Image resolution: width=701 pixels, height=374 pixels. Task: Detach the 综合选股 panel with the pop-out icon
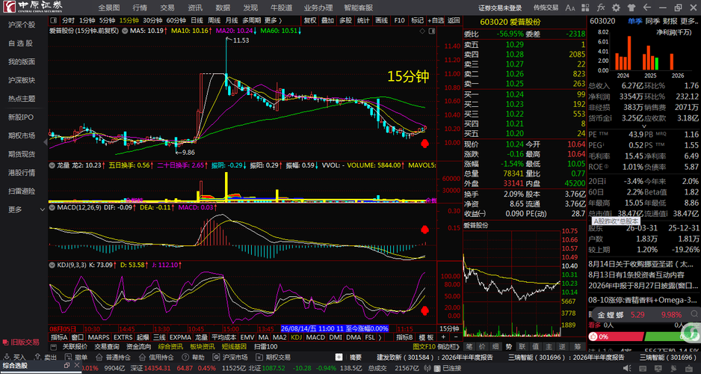pyautogui.click(x=67, y=366)
